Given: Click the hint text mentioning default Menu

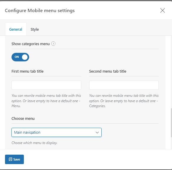Looking at the screenshot, I should point(46,101).
